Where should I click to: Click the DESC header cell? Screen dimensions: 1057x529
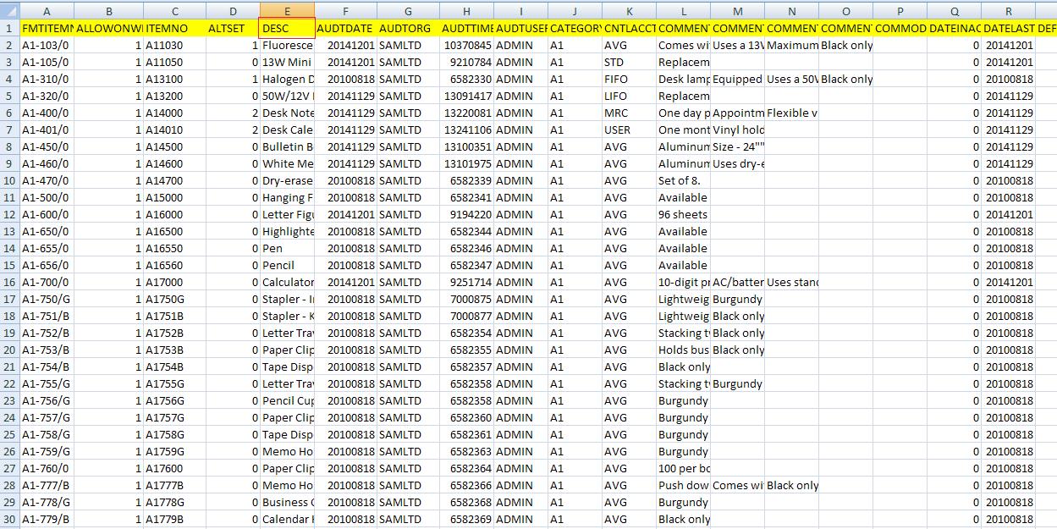click(287, 28)
